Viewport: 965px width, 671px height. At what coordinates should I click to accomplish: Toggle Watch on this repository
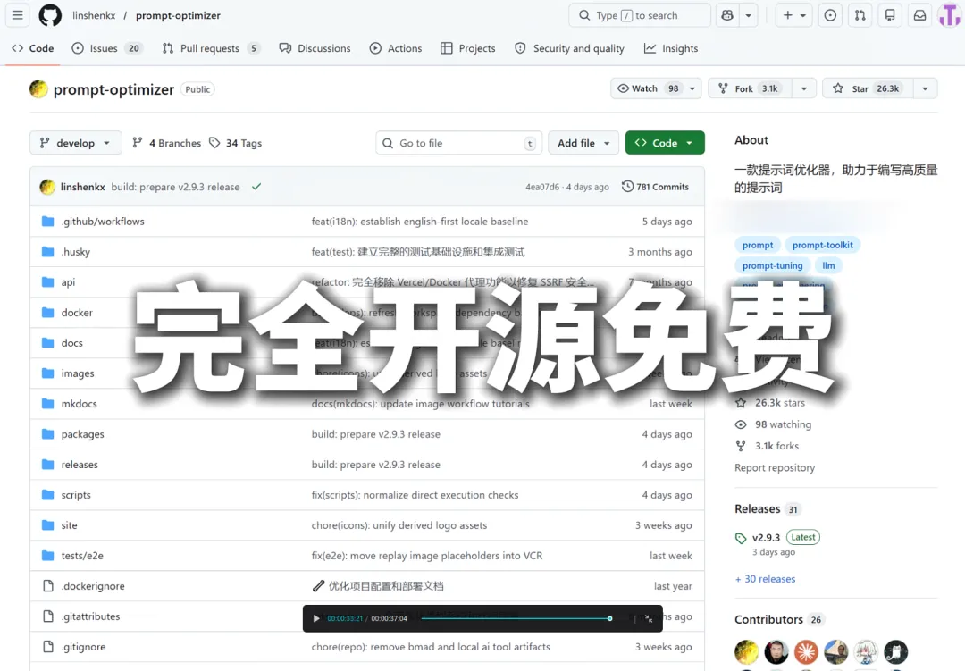648,88
